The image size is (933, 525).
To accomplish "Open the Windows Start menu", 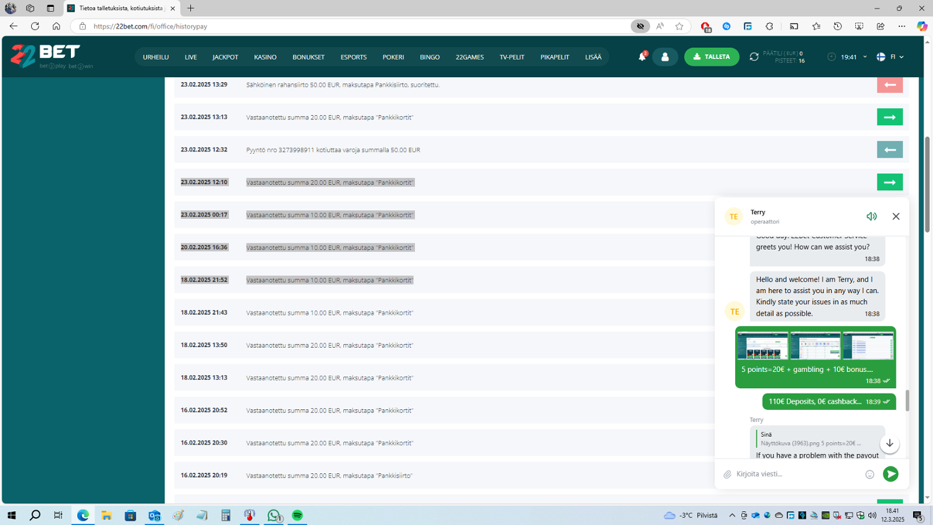I will (11, 515).
